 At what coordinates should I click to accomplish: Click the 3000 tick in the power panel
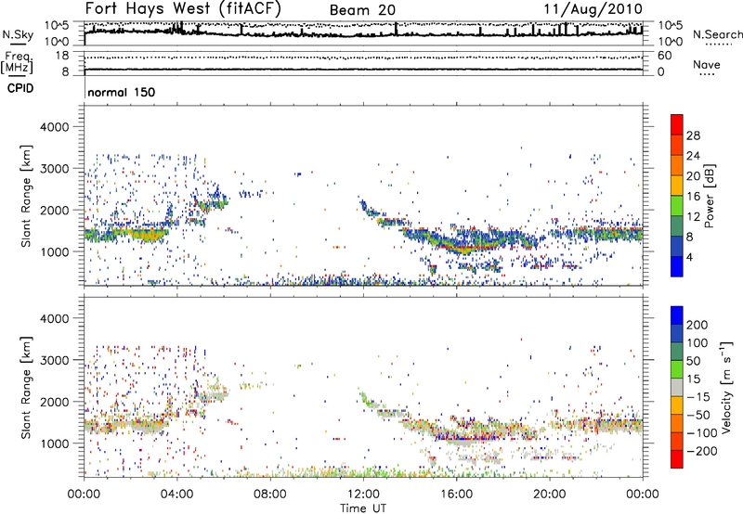tap(55, 169)
